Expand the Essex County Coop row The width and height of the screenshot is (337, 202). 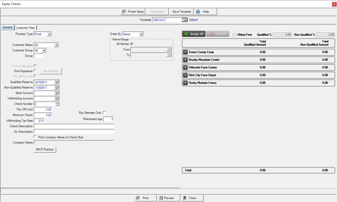(x=185, y=52)
